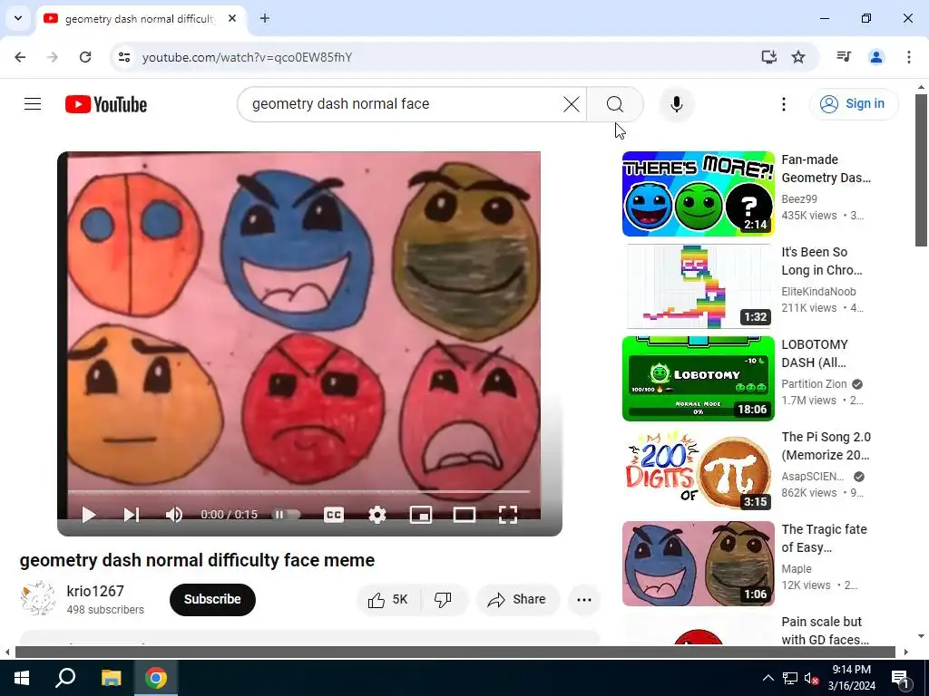
Task: Open more actions ellipsis below video
Action: pos(584,600)
